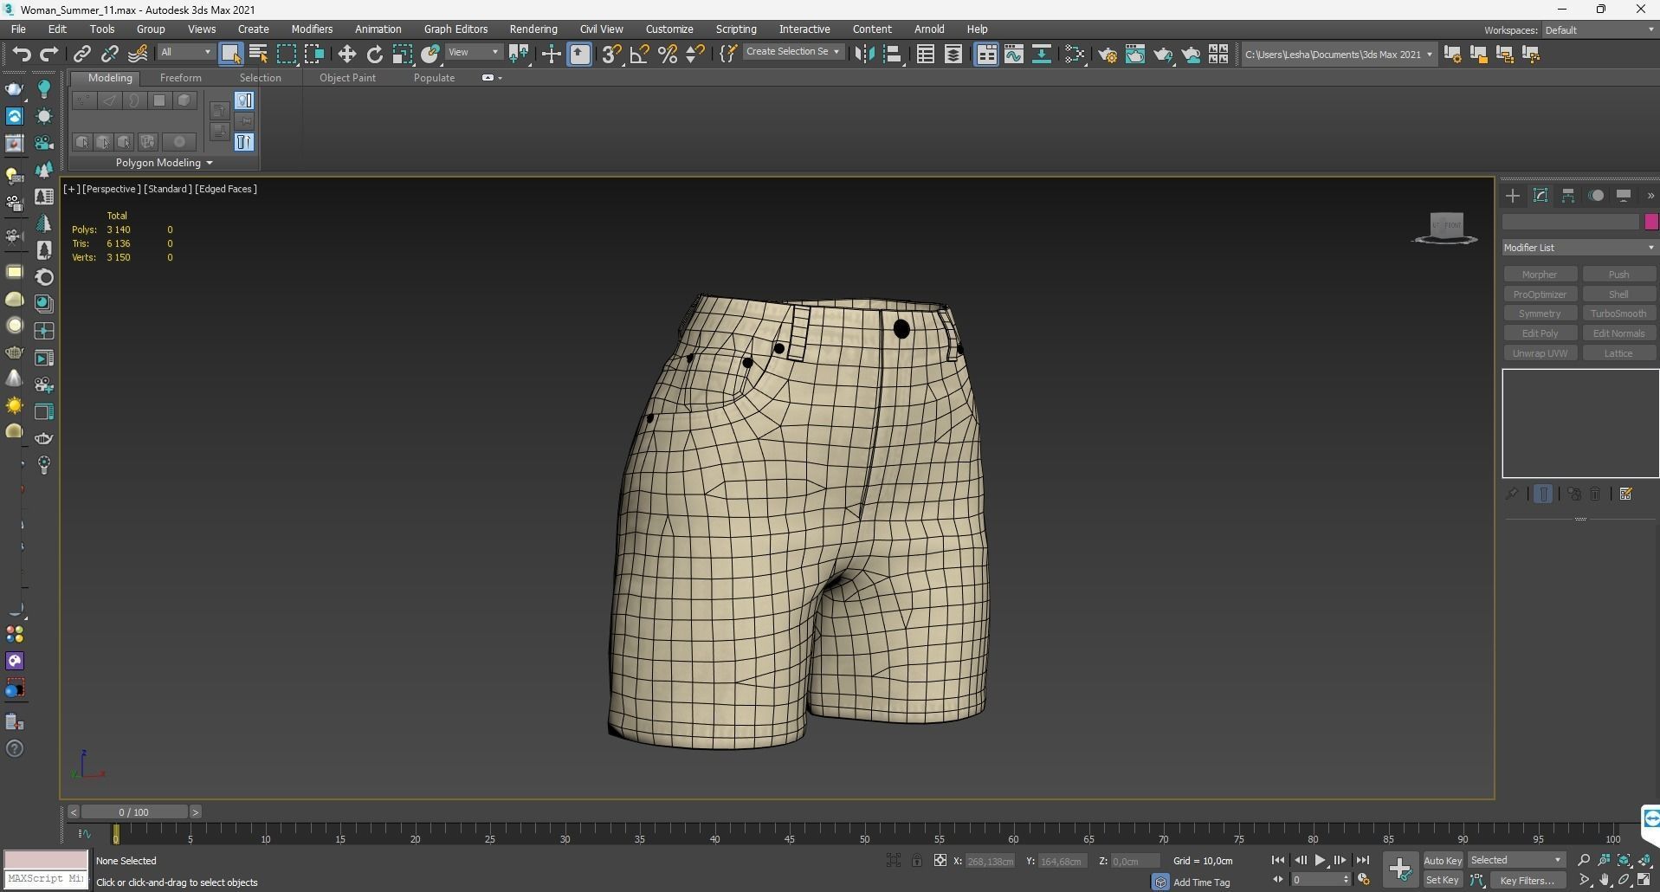This screenshot has height=892, width=1660.
Task: Click the Edit Poly modifier button
Action: coord(1540,333)
